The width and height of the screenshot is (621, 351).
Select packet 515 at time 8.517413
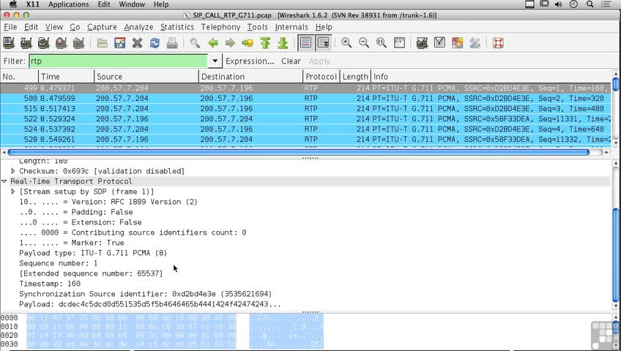coord(306,109)
